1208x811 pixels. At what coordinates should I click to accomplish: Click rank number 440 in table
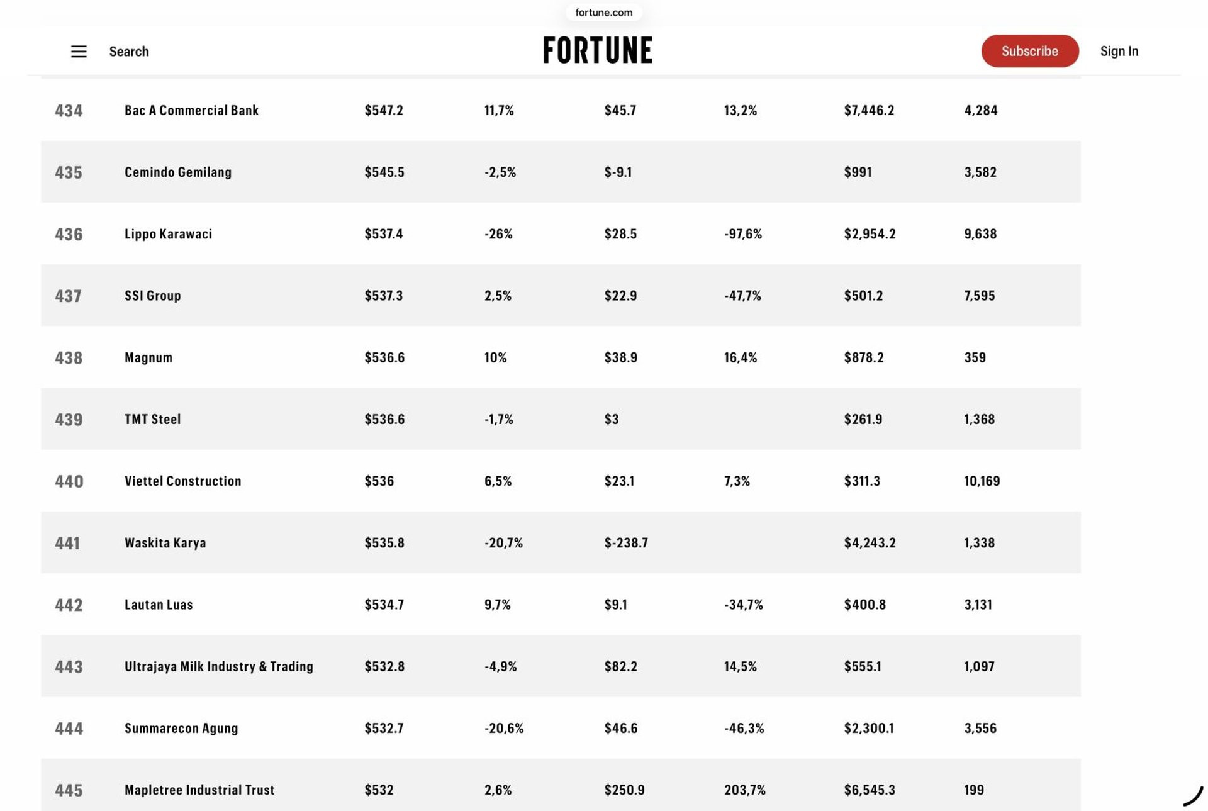[69, 481]
